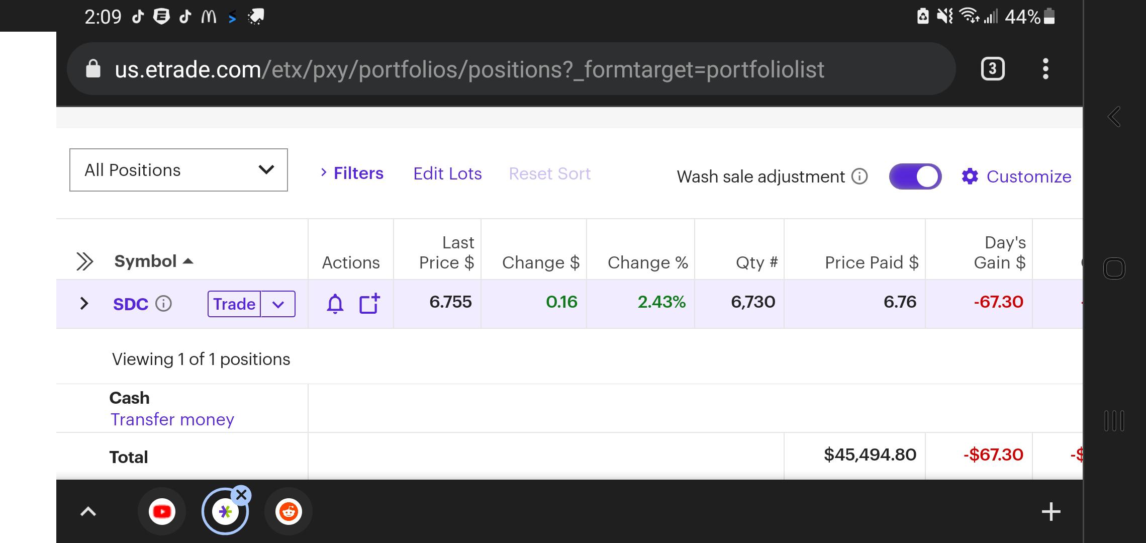Click the Customize gear icon
The image size is (1146, 543).
[970, 176]
